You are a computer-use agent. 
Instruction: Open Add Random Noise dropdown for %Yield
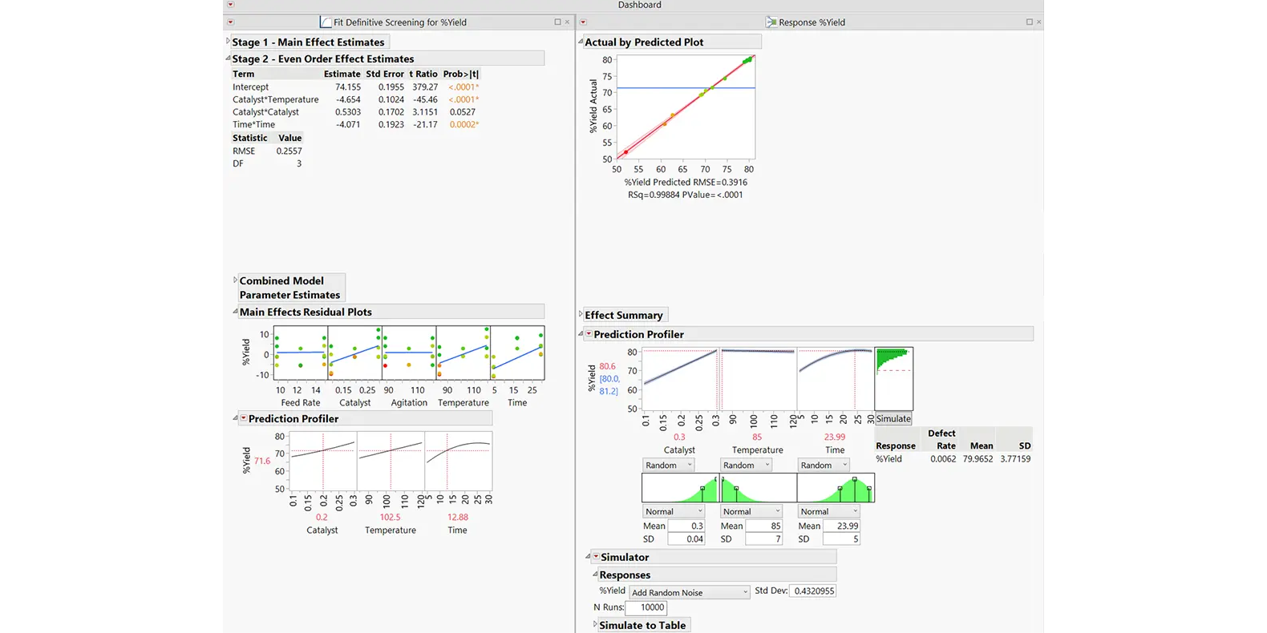click(x=689, y=592)
